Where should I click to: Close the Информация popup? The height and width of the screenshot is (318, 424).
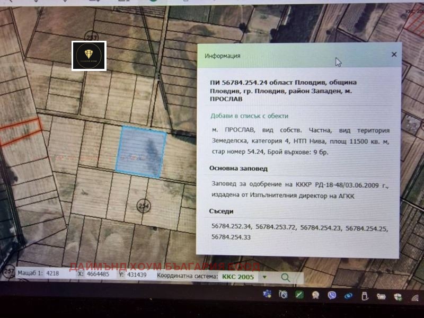coord(394,55)
